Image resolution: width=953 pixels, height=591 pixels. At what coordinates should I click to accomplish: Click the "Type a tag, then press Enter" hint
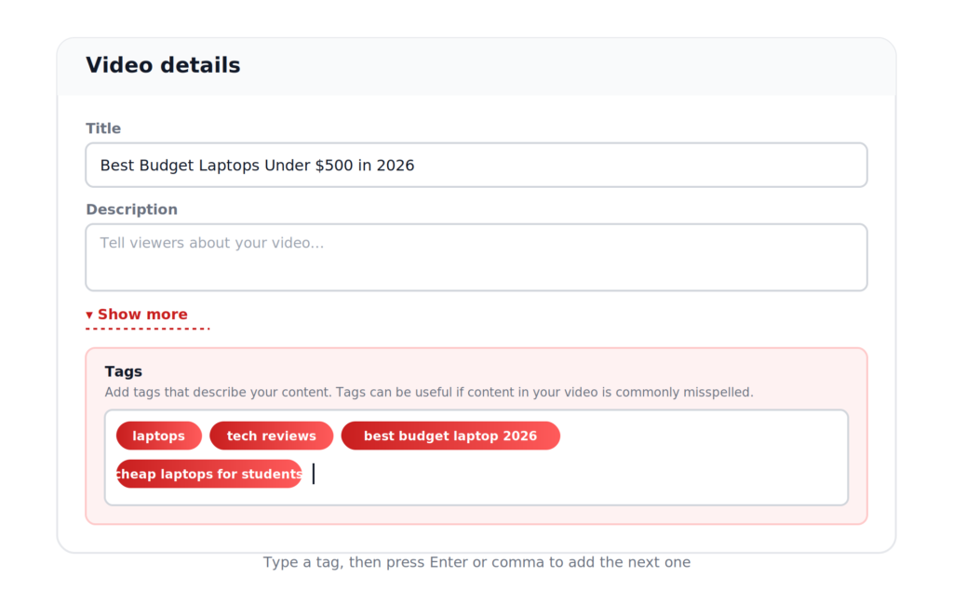pyautogui.click(x=476, y=562)
